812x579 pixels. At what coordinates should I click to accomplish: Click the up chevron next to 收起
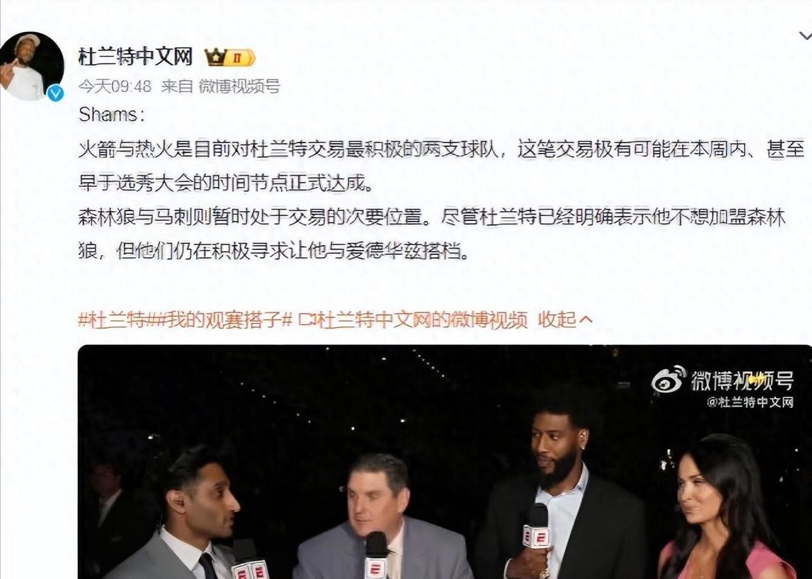coord(586,320)
